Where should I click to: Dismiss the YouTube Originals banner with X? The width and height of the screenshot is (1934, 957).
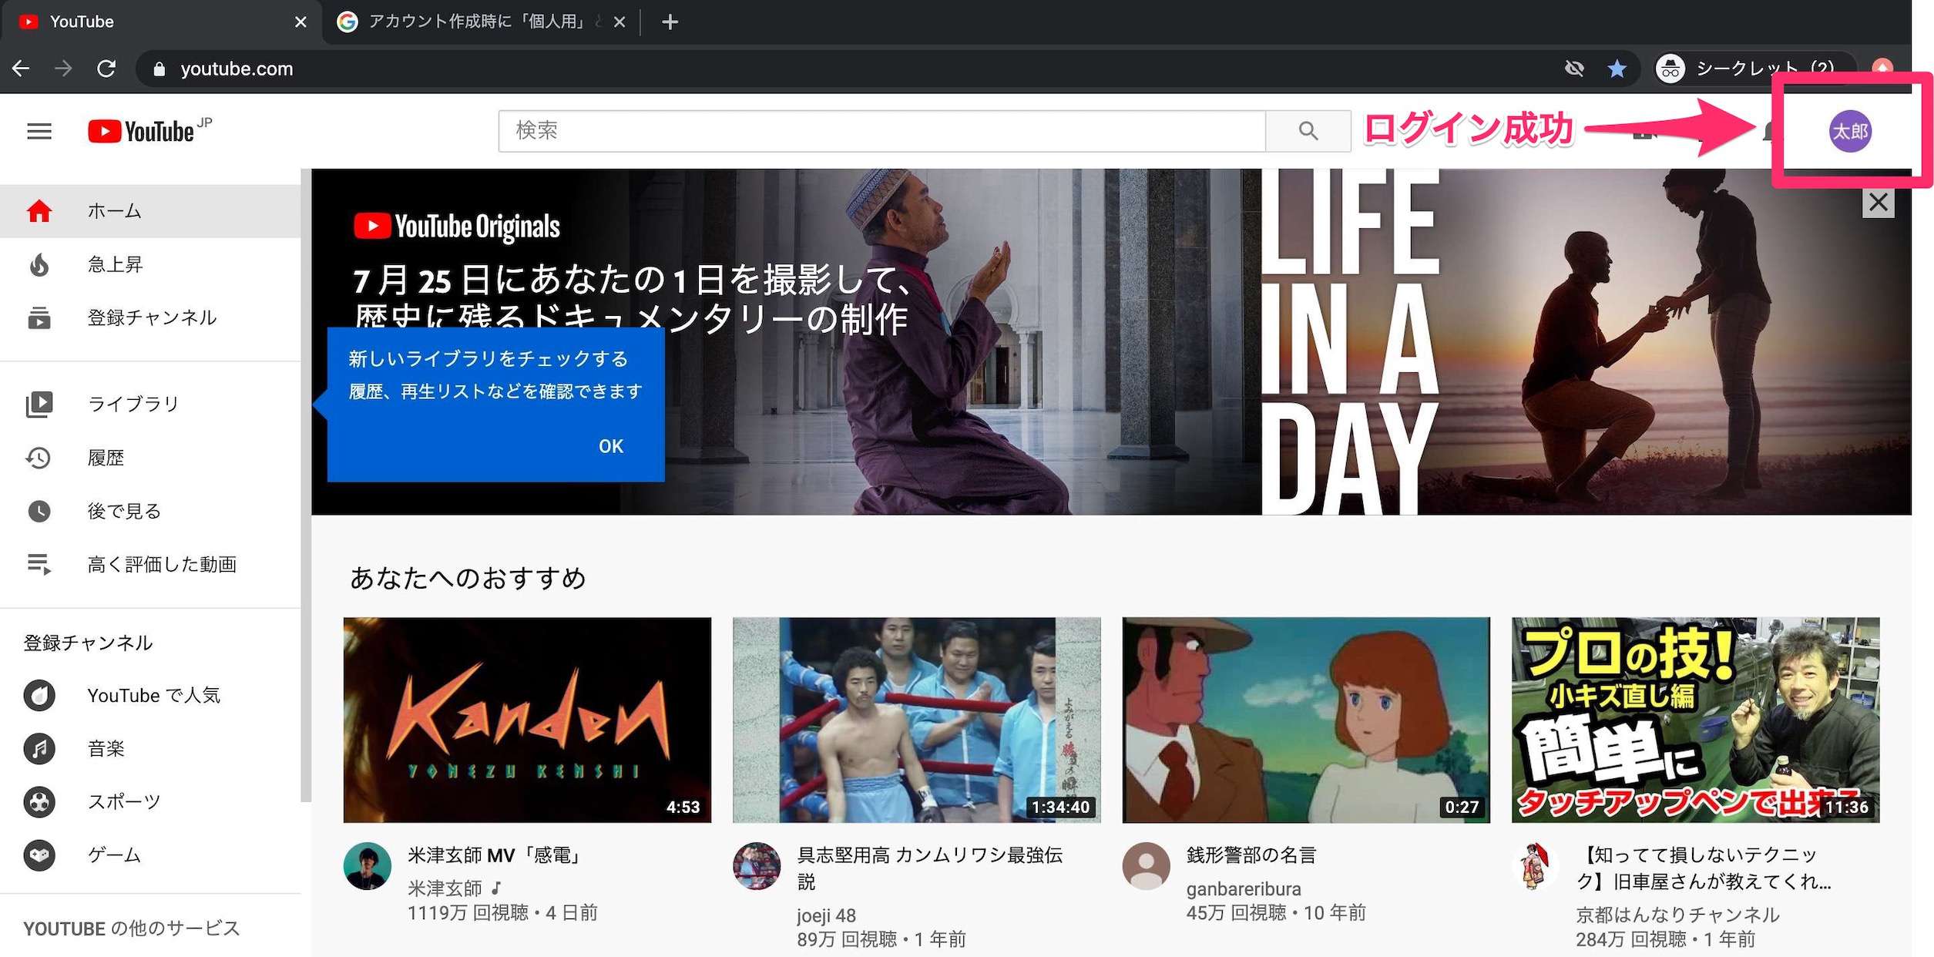click(x=1878, y=203)
